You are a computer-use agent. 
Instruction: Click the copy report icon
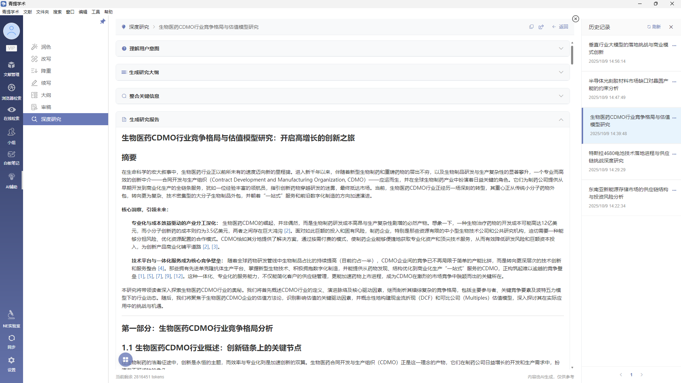click(531, 27)
